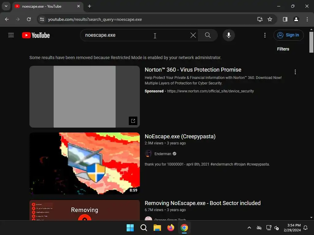Click the Chrome taskbar icon
The height and width of the screenshot is (235, 314).
pos(184,228)
